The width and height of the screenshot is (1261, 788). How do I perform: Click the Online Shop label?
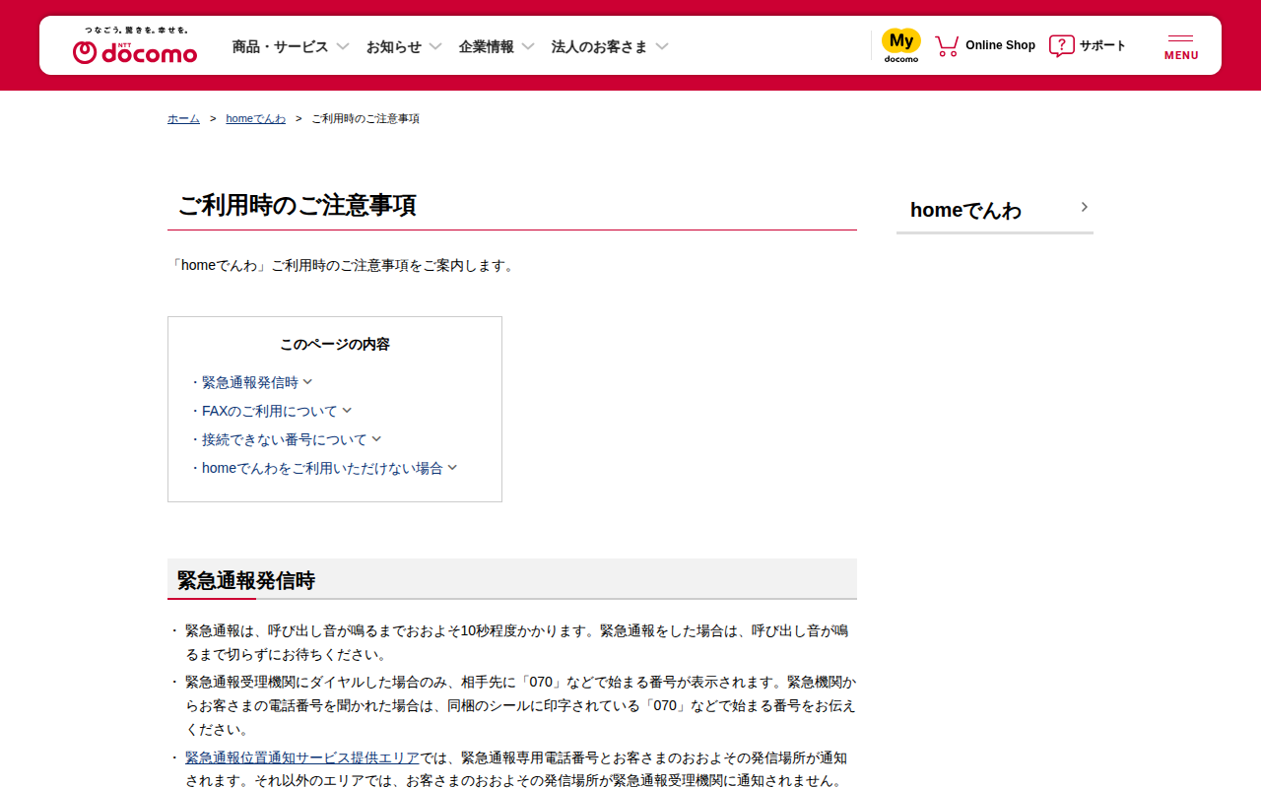click(x=1000, y=45)
